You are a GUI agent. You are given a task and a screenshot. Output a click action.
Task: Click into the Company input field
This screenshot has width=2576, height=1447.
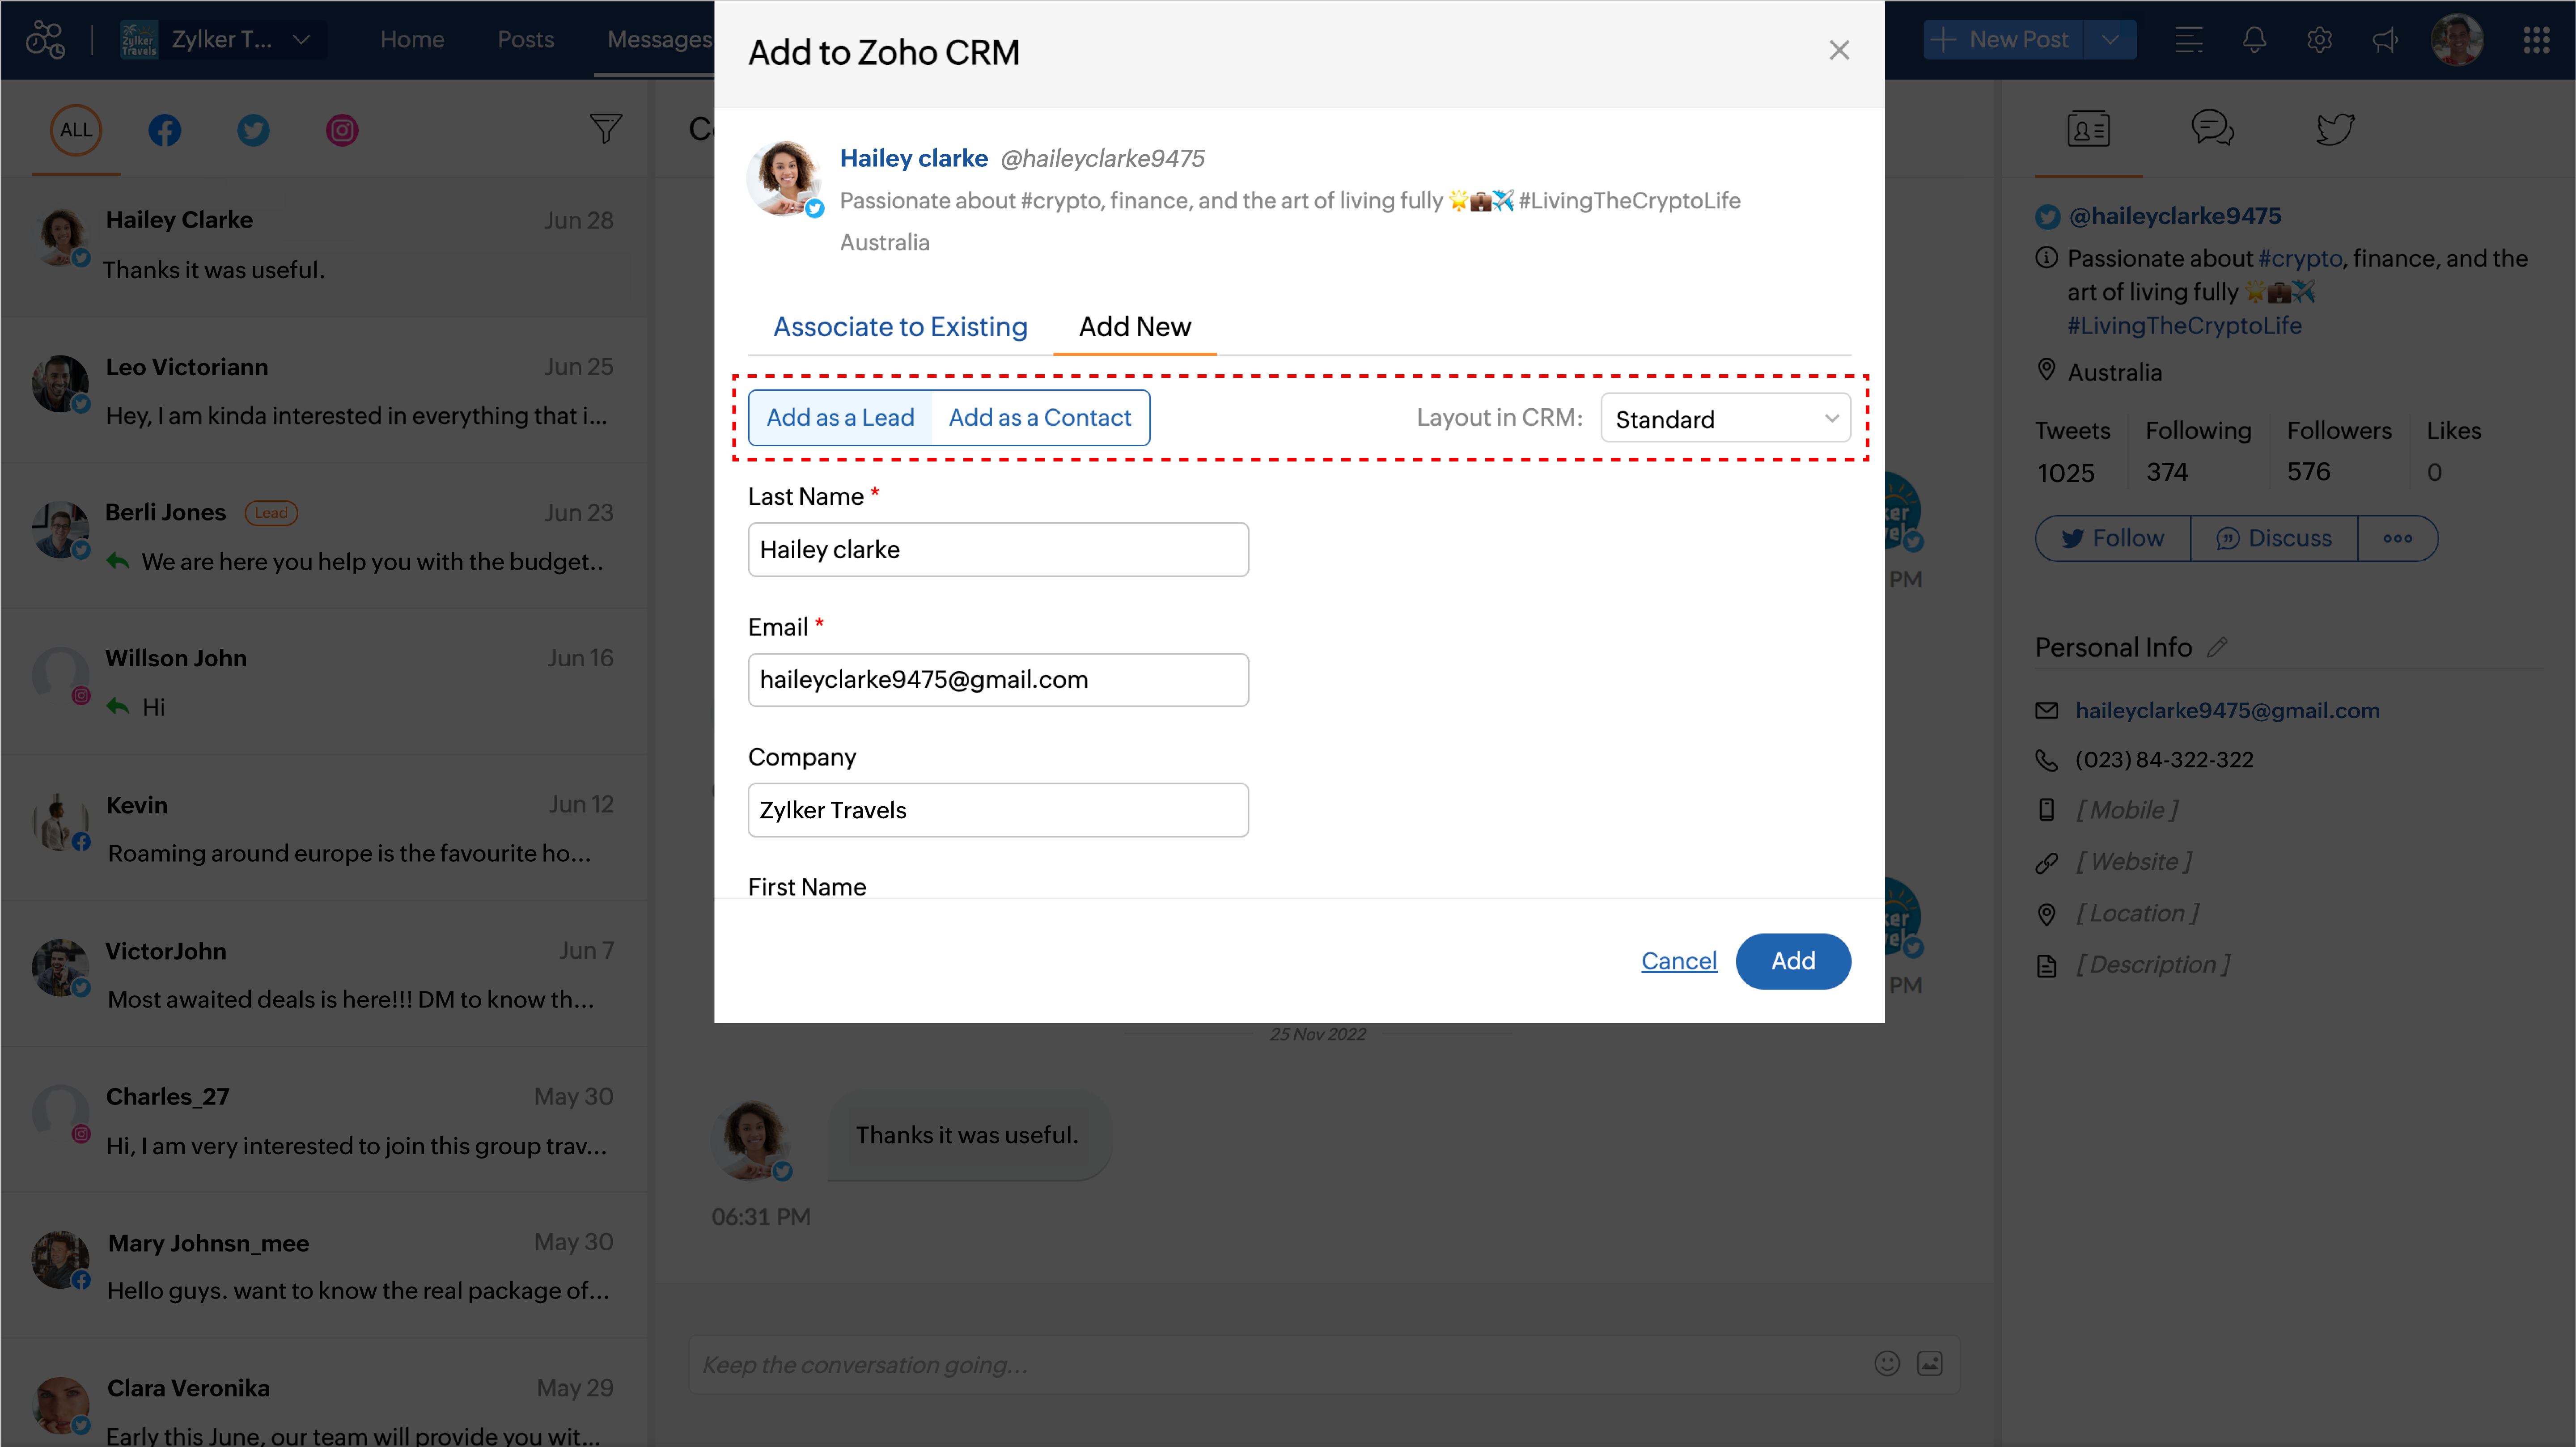[x=997, y=810]
